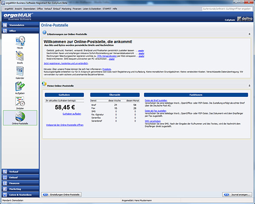This screenshot has width=255, height=204.
Task: Click the CoEptum label in header
Action: point(230,20)
